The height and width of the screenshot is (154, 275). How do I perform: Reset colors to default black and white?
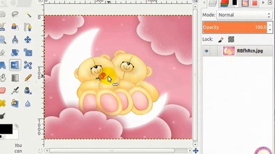point(2,137)
